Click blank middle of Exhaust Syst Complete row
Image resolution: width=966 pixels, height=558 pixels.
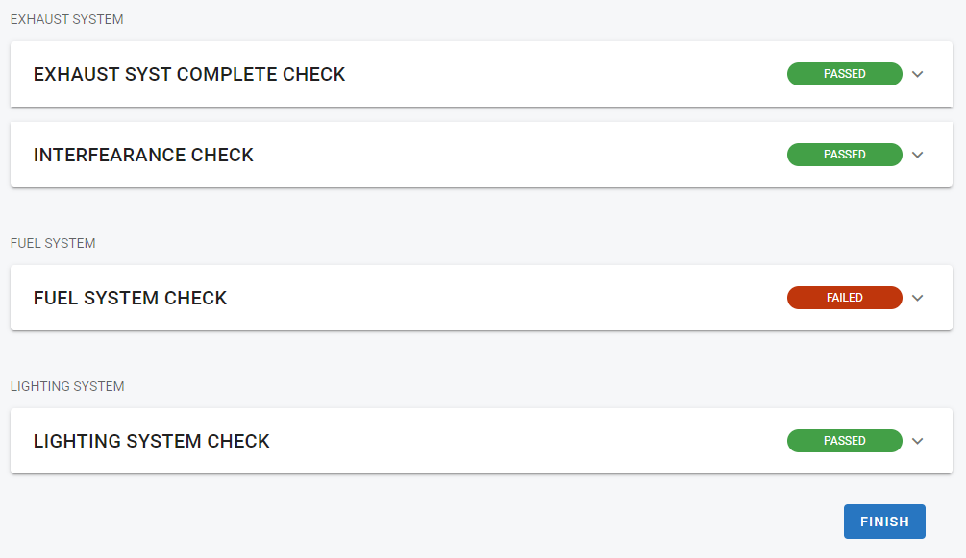click(567, 74)
